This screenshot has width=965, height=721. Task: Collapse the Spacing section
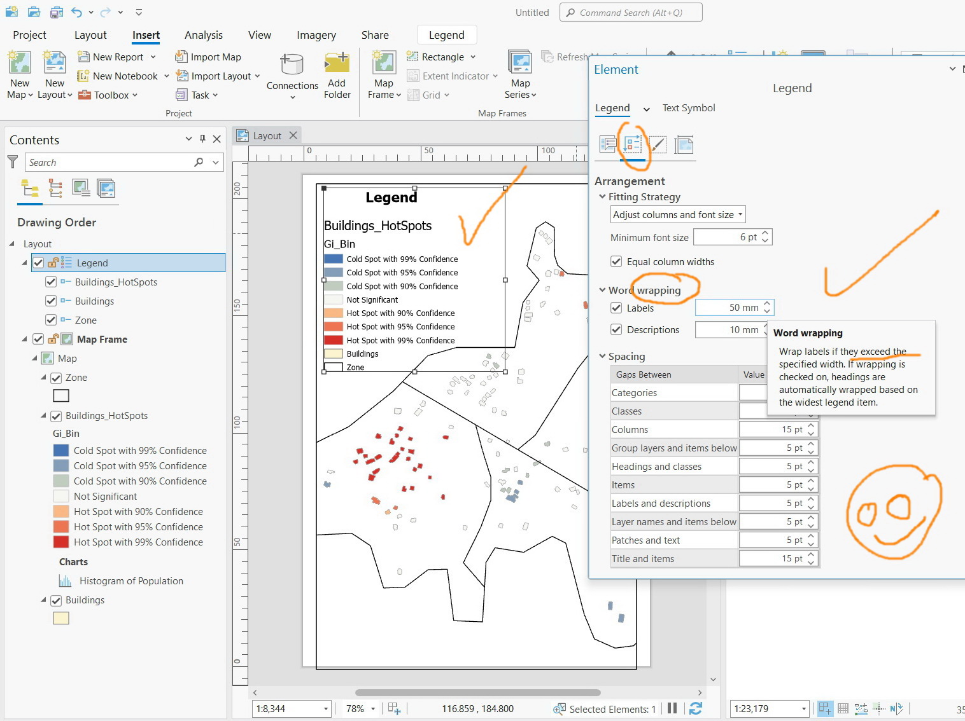[x=602, y=356]
